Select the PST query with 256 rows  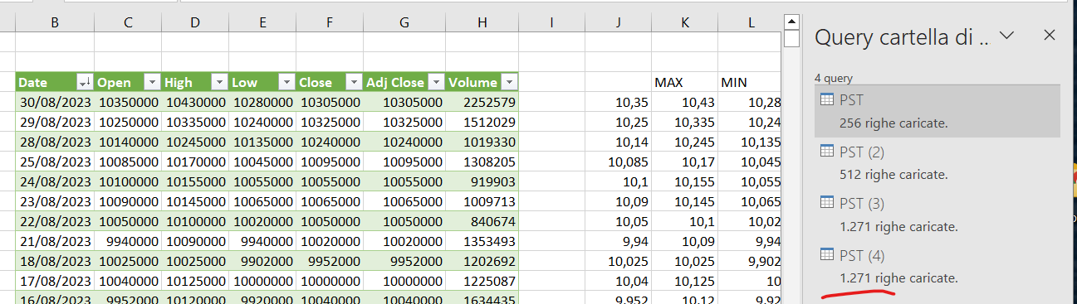tap(937, 111)
